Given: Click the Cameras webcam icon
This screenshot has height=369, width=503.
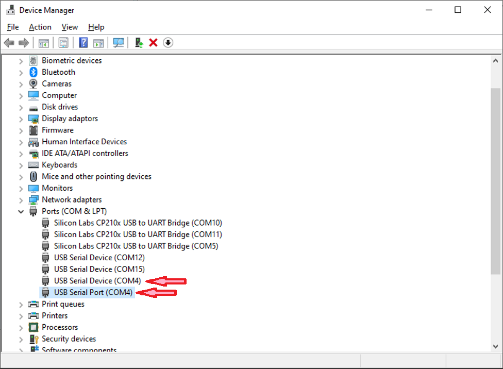Looking at the screenshot, I should pos(33,84).
